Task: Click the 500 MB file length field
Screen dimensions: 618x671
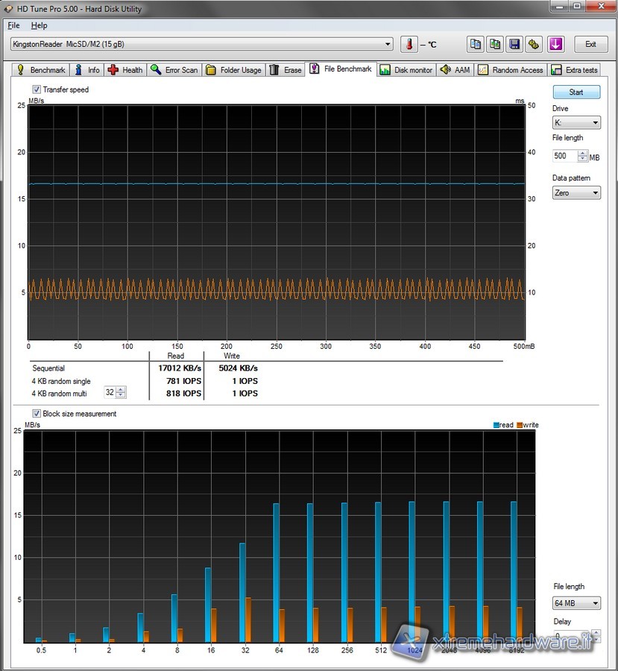Action: click(x=564, y=157)
